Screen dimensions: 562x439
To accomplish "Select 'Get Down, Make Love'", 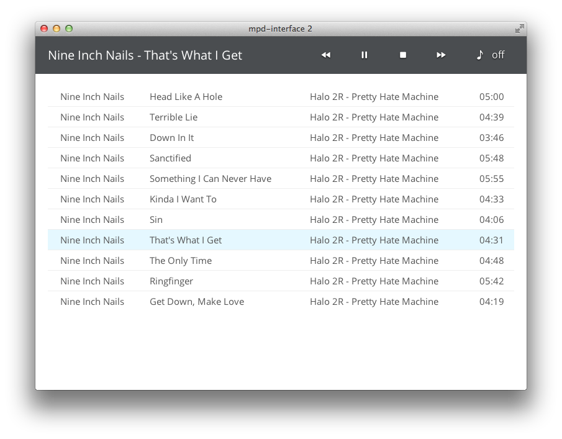I will pyautogui.click(x=197, y=302).
